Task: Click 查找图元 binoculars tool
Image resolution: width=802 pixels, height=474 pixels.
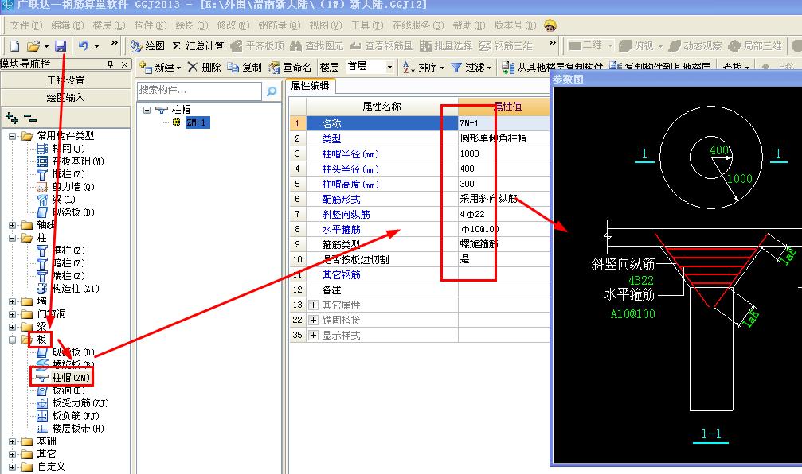Action: [317, 46]
